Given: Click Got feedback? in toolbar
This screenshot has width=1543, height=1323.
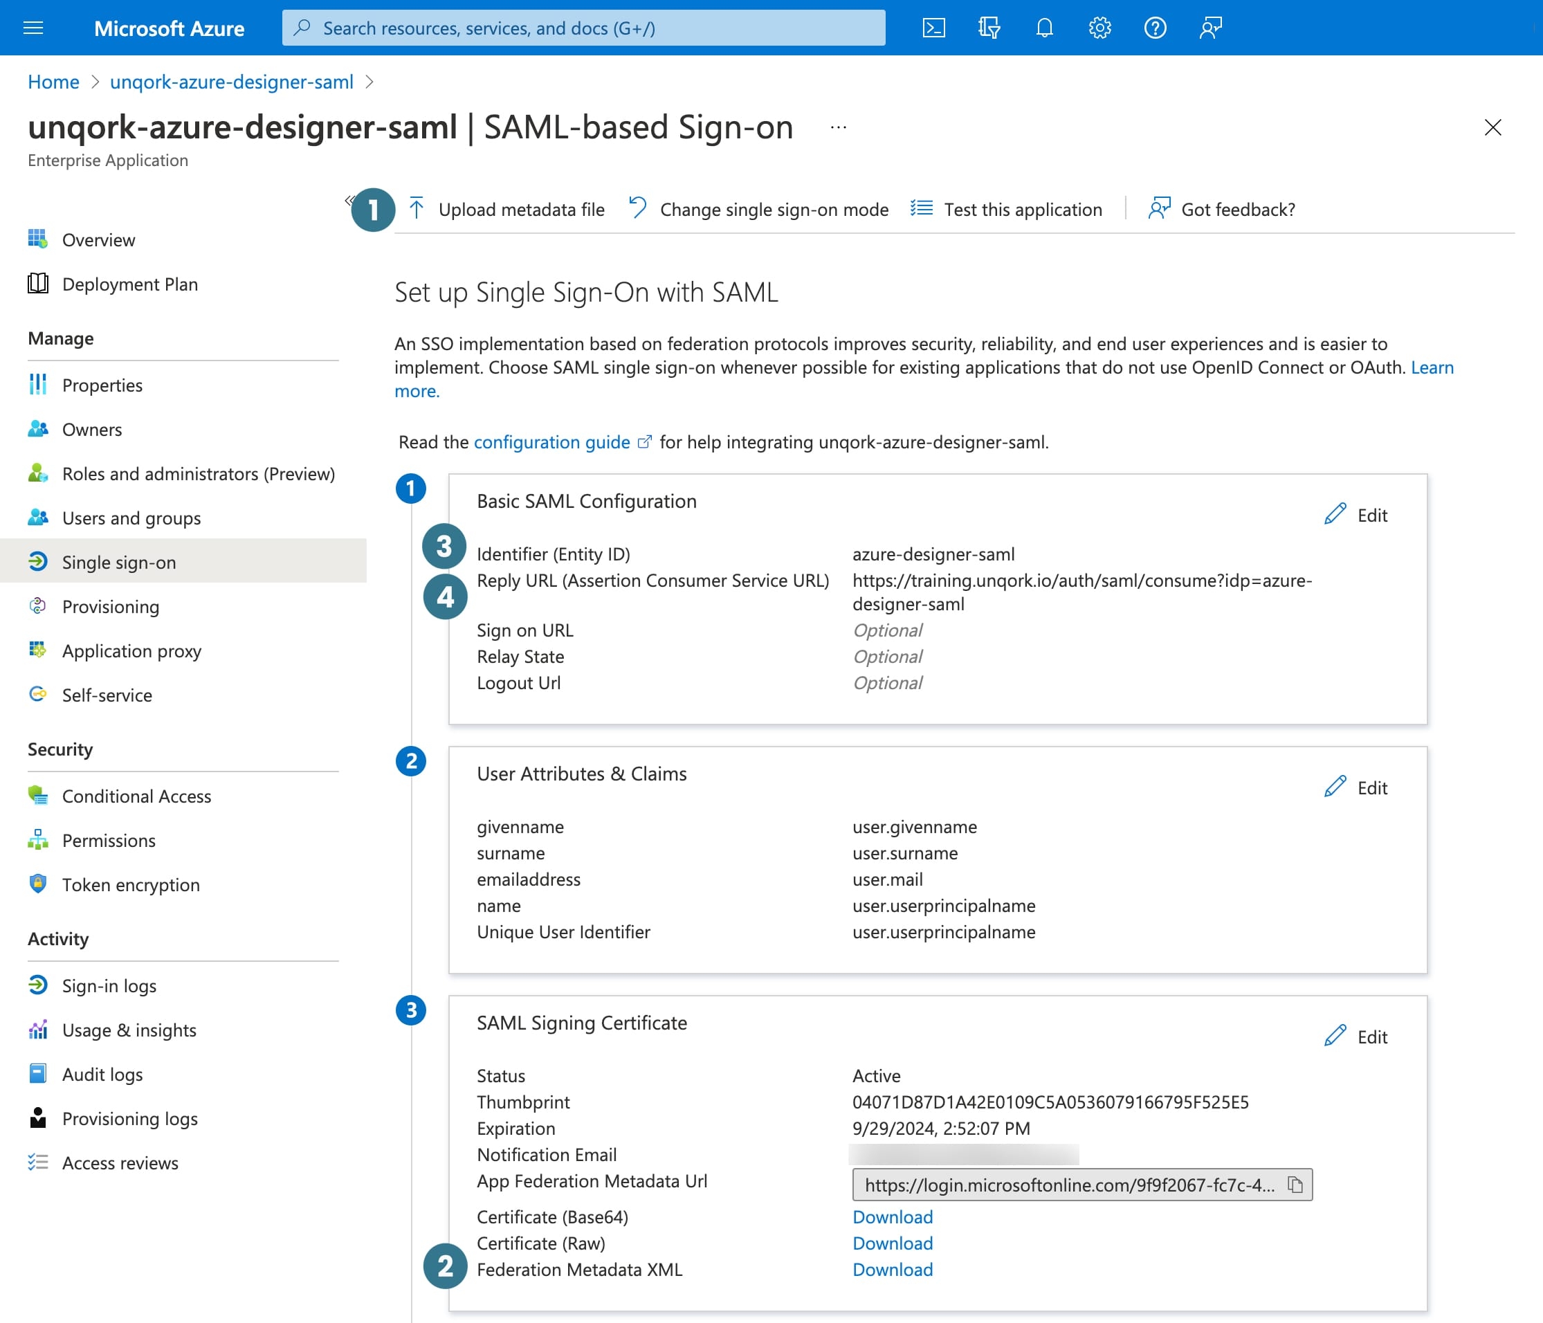Looking at the screenshot, I should tap(1222, 209).
